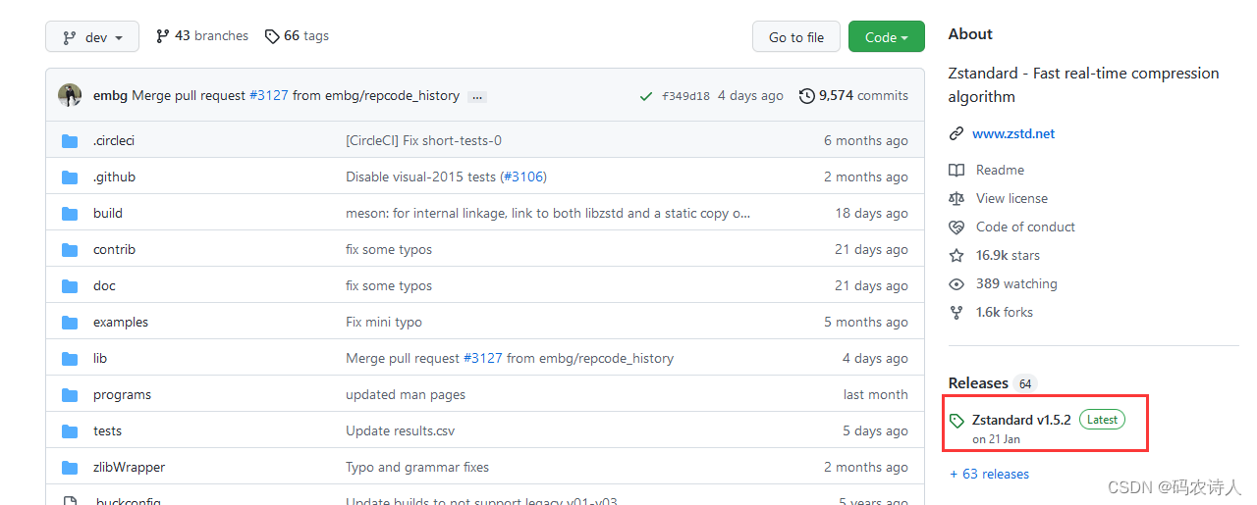Open the Releases heading link

tap(978, 382)
